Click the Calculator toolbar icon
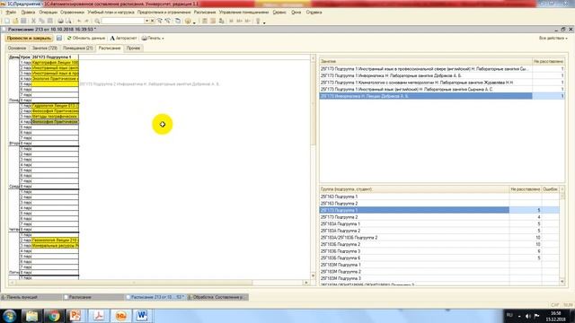Image resolution: width=575 pixels, height=323 pixels. point(205,21)
